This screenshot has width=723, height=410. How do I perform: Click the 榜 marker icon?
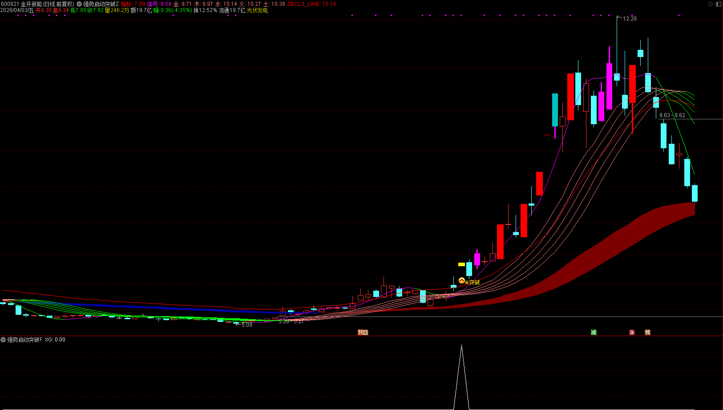(x=648, y=333)
